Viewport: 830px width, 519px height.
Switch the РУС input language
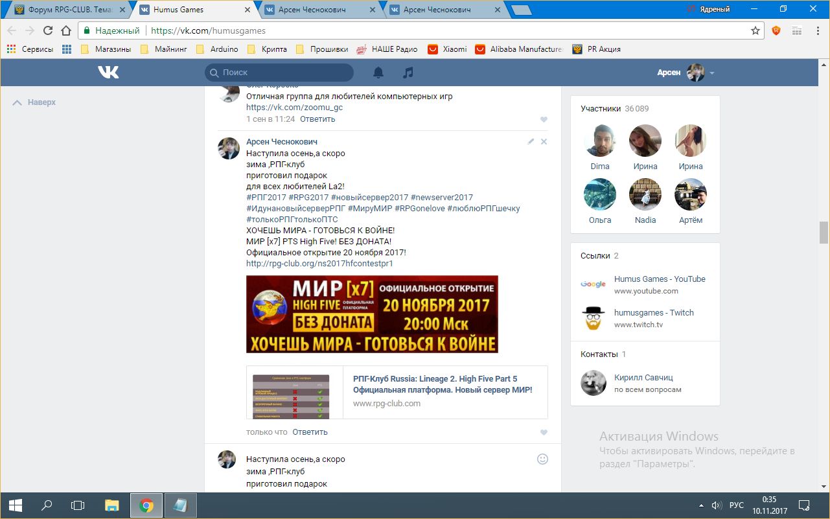coord(737,505)
